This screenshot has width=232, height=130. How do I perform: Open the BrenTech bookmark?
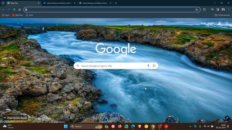tap(17, 15)
